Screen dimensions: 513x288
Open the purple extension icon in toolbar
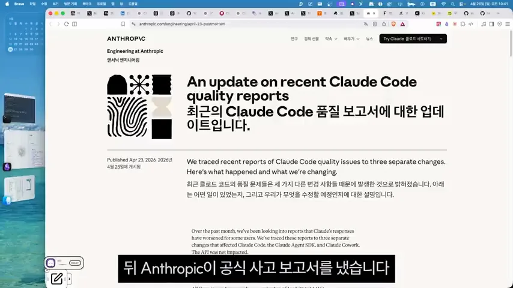[446, 24]
